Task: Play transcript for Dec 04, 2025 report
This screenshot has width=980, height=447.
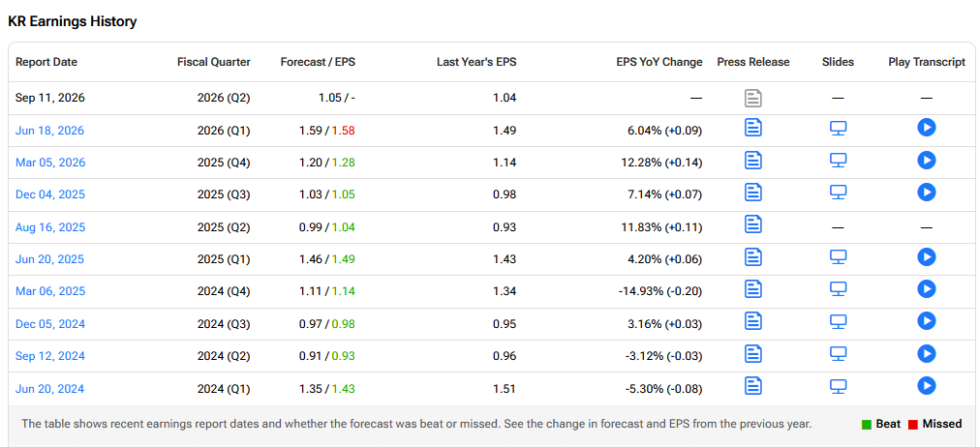Action: [x=926, y=192]
